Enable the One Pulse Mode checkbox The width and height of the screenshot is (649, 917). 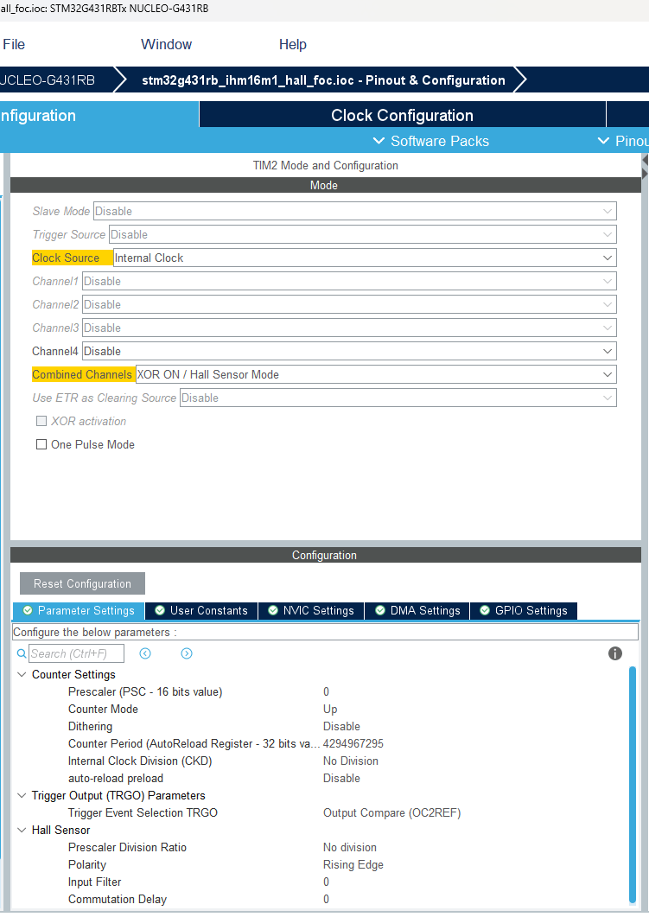coord(41,444)
